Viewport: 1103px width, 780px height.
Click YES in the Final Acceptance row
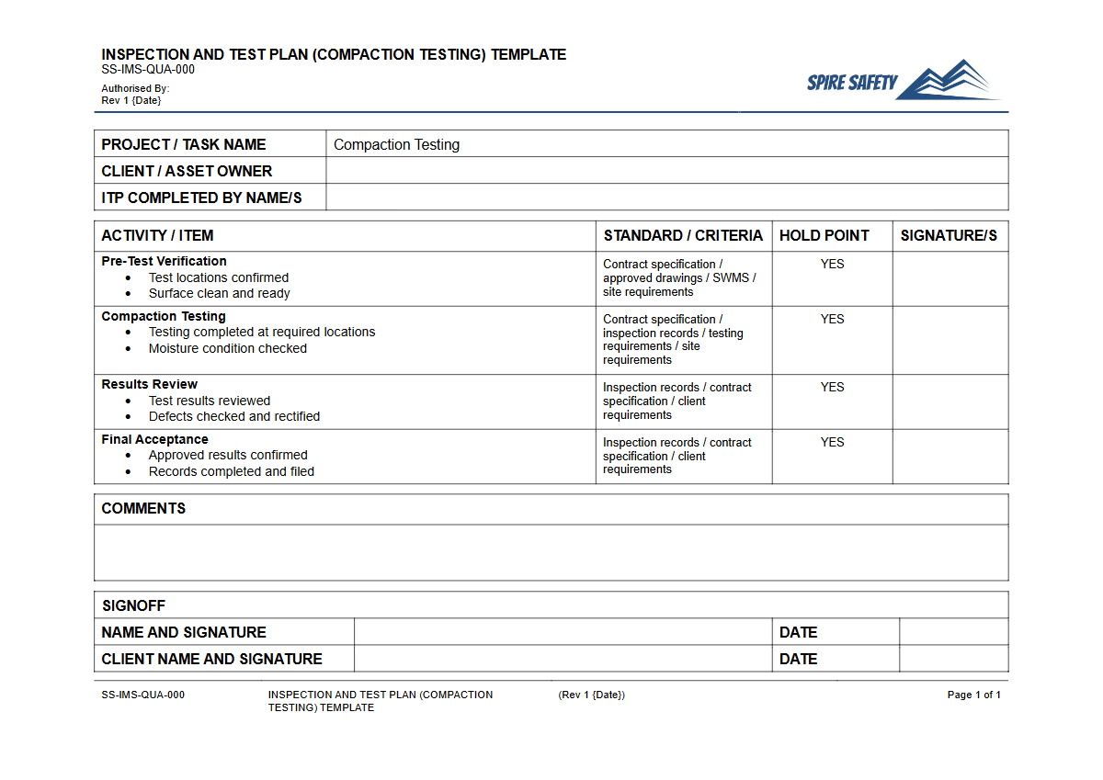pyautogui.click(x=833, y=442)
